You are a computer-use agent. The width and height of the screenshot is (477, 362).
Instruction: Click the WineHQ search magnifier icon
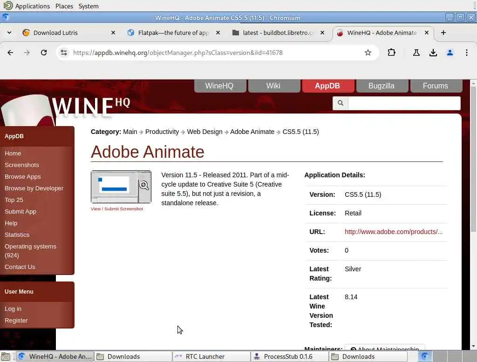341,103
